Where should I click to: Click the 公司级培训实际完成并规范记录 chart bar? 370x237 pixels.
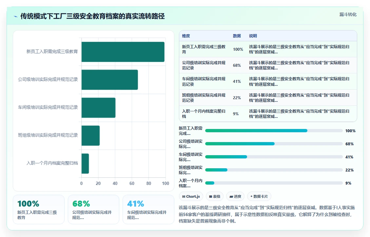[110, 80]
